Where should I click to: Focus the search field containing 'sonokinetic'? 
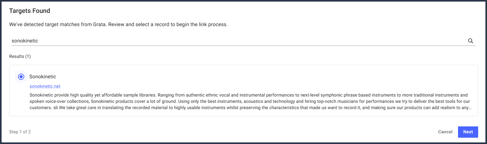[221, 41]
